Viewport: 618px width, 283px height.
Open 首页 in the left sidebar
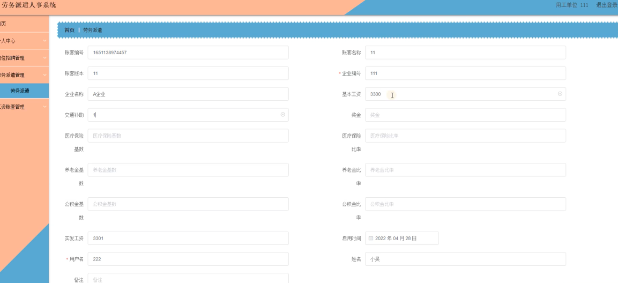tap(4, 24)
